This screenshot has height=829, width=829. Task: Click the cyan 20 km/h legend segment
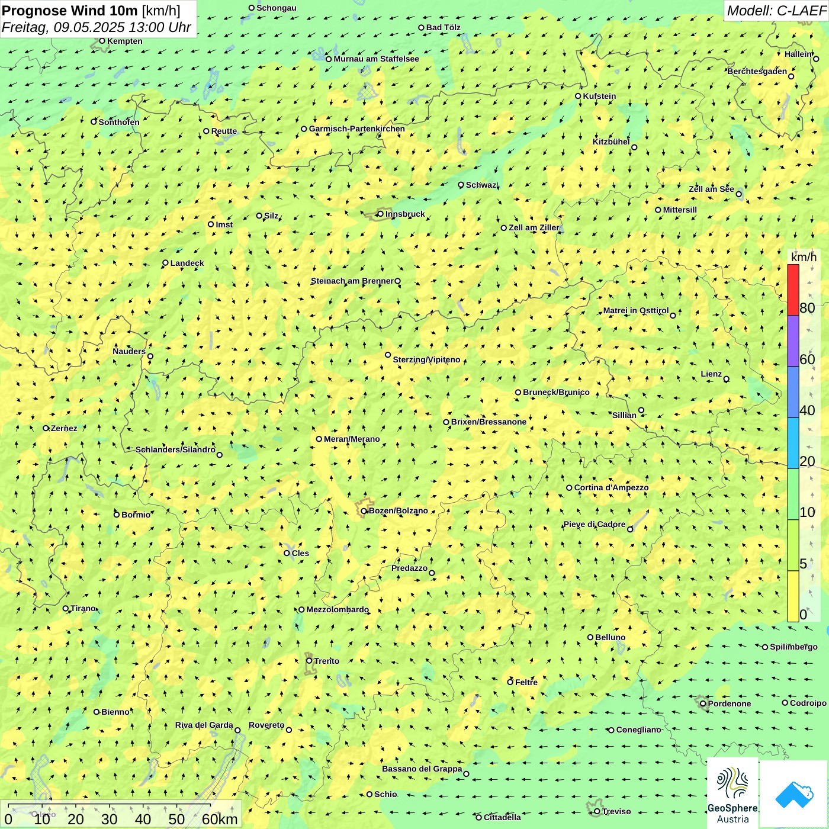793,443
